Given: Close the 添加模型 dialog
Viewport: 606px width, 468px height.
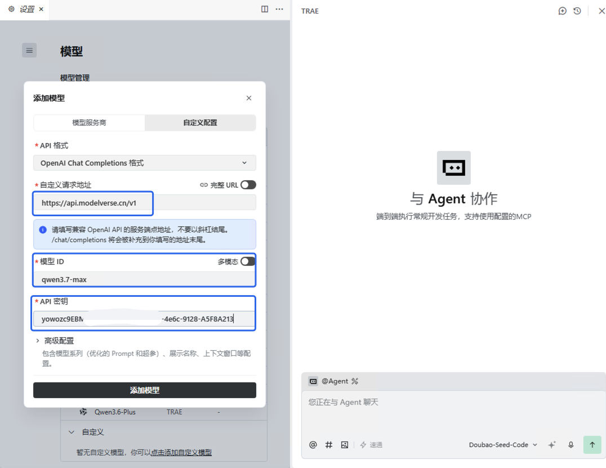Looking at the screenshot, I should point(249,98).
